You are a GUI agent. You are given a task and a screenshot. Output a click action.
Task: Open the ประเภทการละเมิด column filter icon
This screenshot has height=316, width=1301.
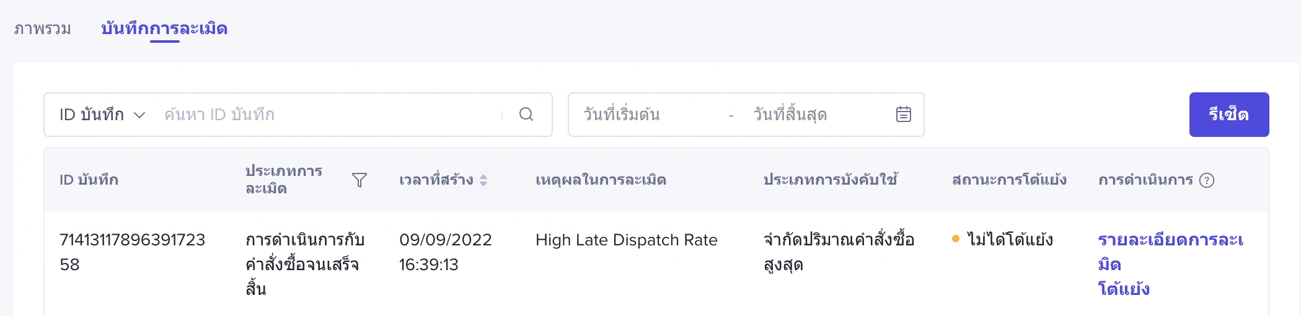coord(359,180)
